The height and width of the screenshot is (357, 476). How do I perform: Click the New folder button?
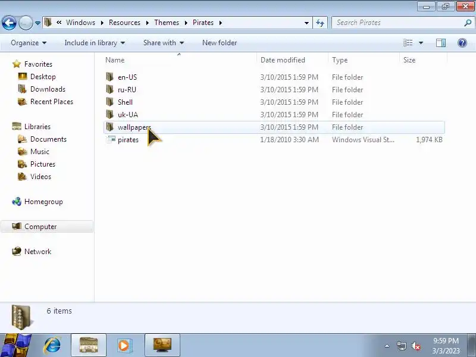[x=220, y=43]
